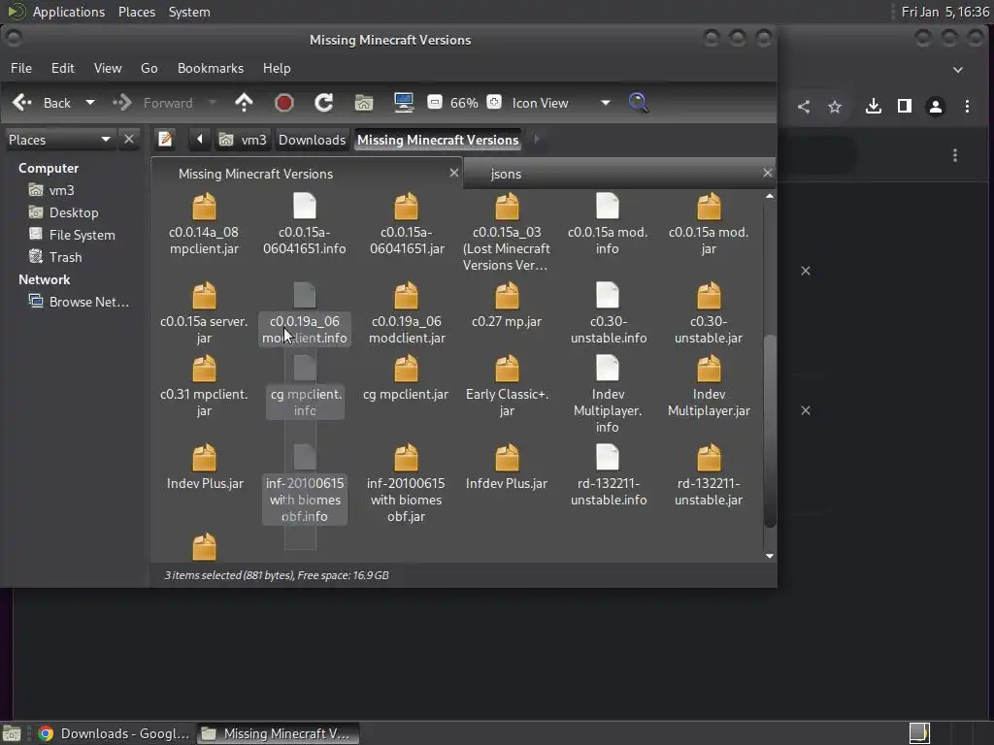Select c0.0.15a_03 Lost Minecraft Versions archive
Viewport: 994px width, 745px height.
(x=507, y=233)
